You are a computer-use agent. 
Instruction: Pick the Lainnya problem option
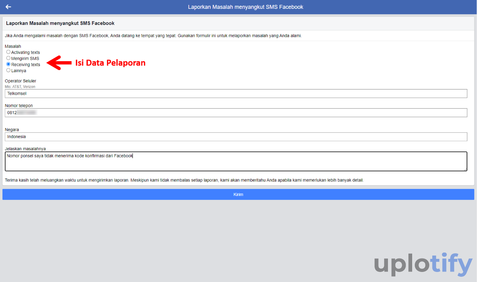point(8,70)
